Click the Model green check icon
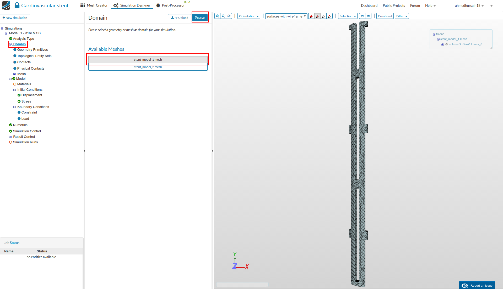 click(x=14, y=79)
